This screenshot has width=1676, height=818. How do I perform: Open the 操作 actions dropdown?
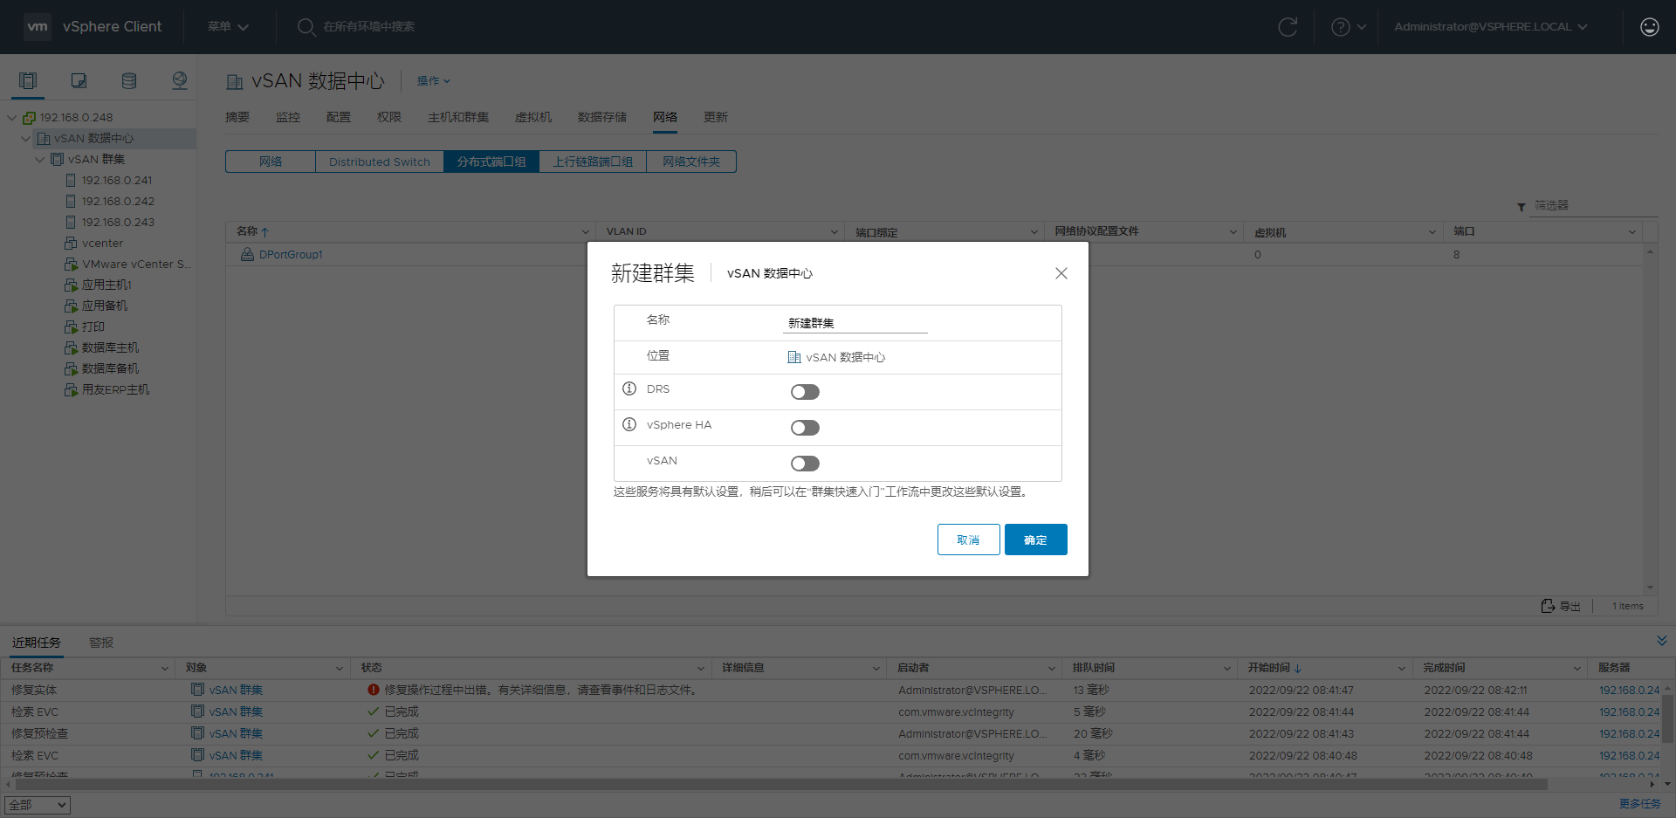tap(433, 80)
